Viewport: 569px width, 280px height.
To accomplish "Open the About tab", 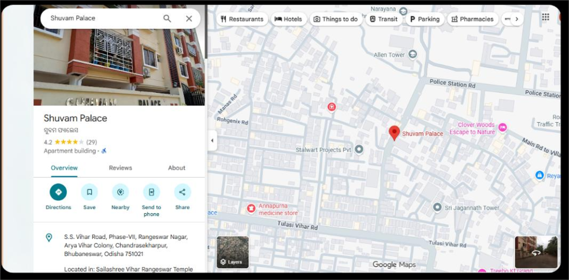I will tap(177, 168).
